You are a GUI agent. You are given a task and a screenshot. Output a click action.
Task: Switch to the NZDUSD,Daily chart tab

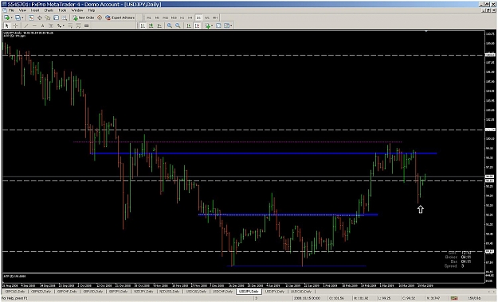point(170,291)
